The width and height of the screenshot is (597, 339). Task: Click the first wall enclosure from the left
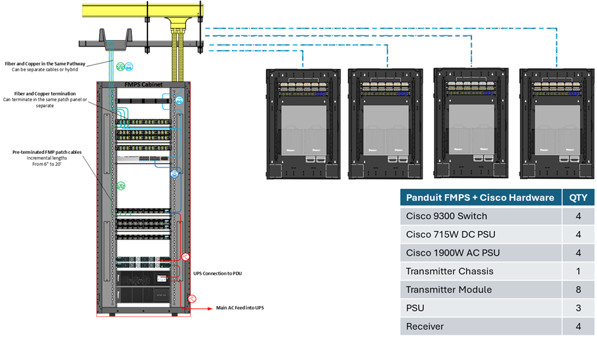pyautogui.click(x=303, y=124)
